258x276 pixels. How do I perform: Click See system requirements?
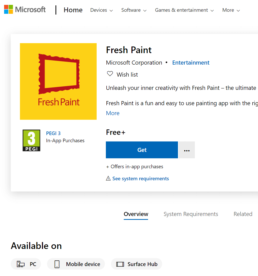click(140, 178)
